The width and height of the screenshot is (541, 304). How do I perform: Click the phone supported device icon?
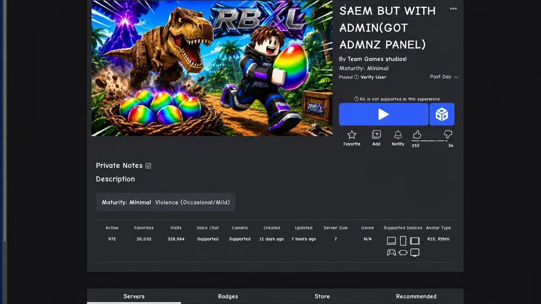pos(403,241)
